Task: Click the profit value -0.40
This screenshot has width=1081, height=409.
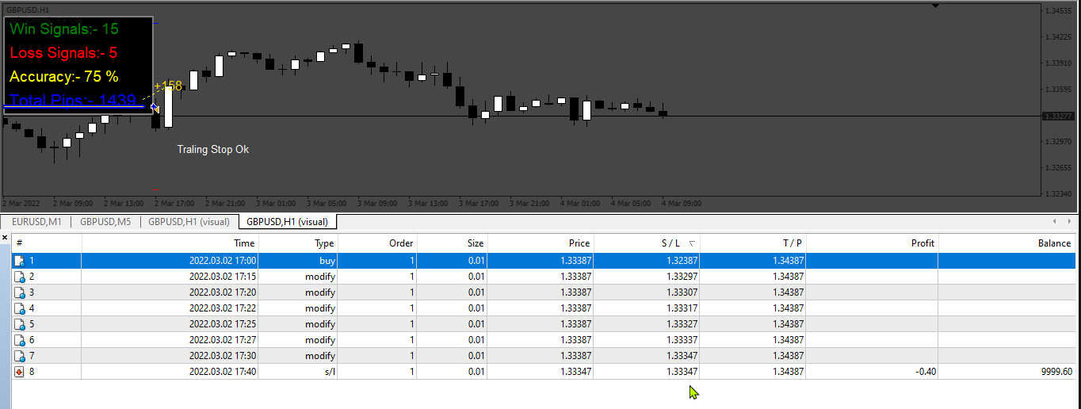Action: point(925,372)
